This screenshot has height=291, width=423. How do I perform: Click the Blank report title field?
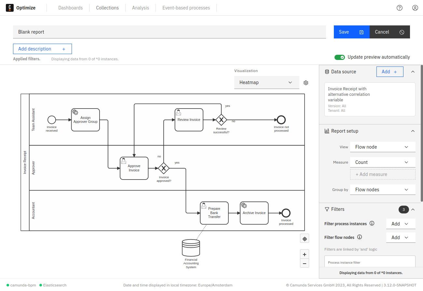coord(169,32)
